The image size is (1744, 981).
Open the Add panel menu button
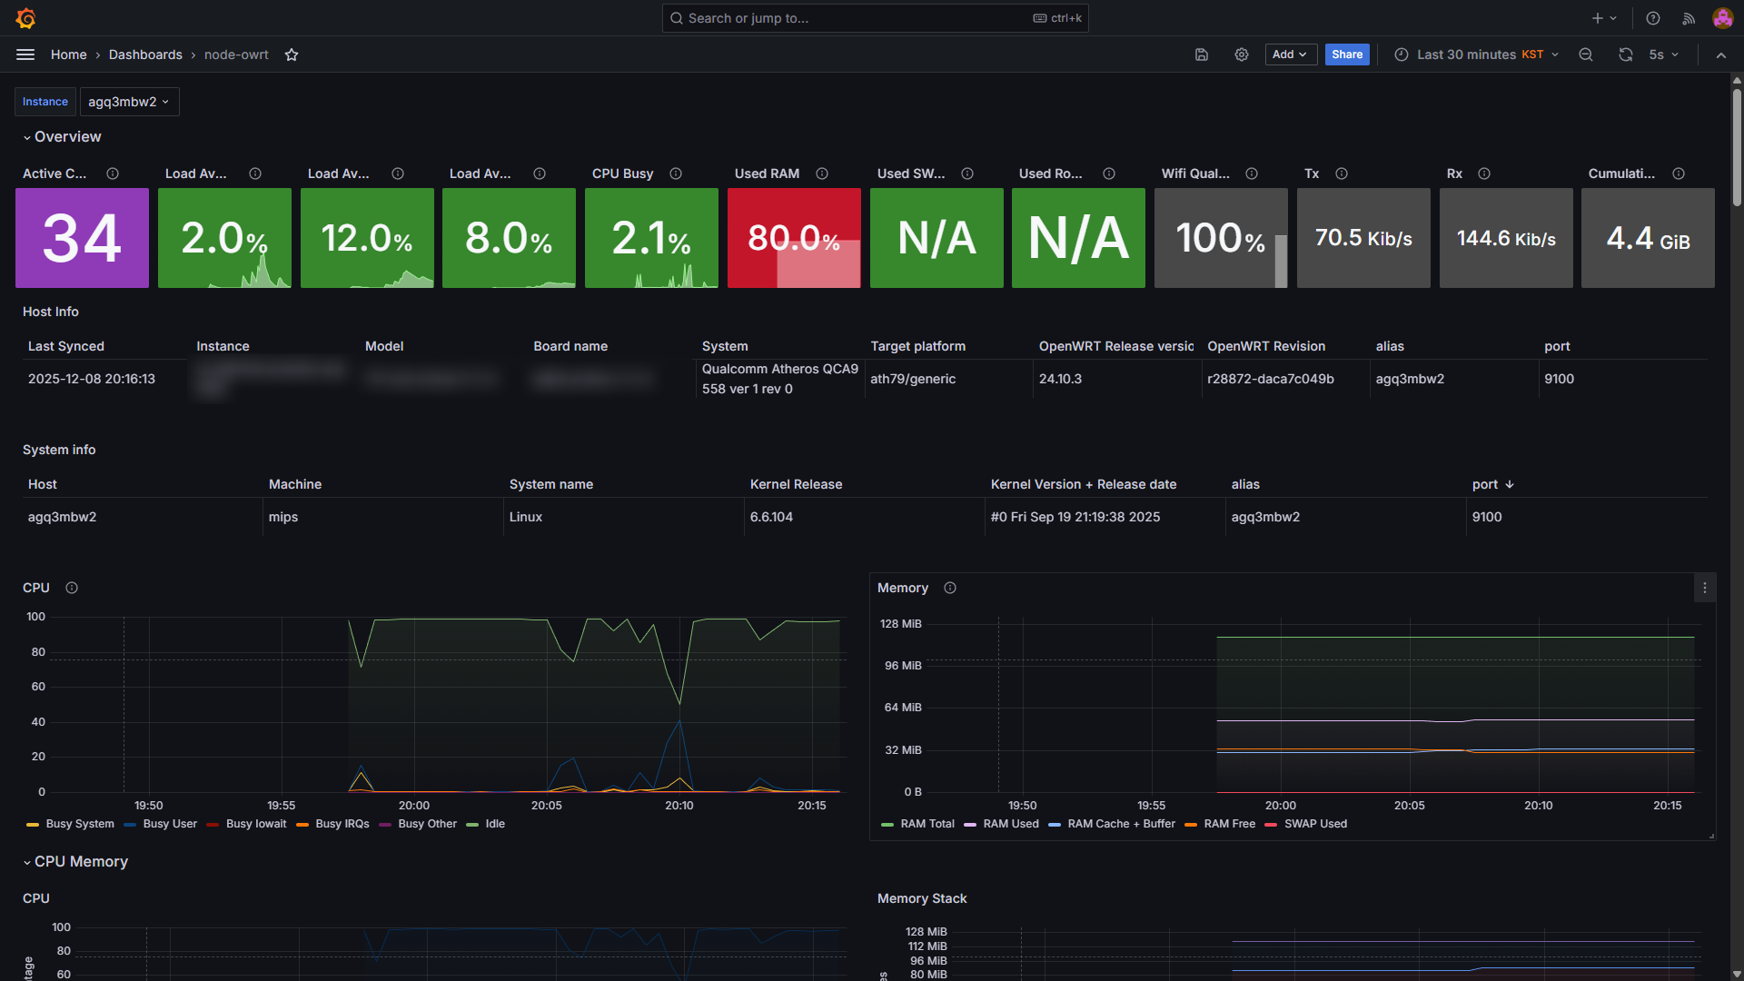[x=1290, y=54]
